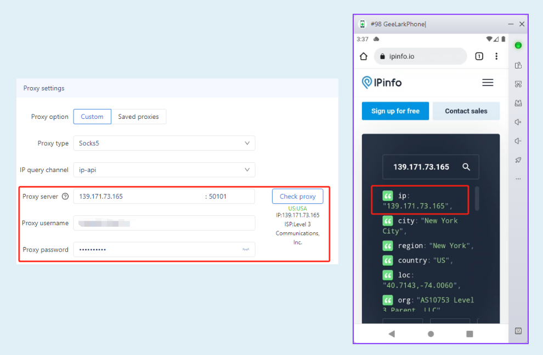This screenshot has height=355, width=543.
Task: Click Sign up for free button
Action: pos(395,111)
